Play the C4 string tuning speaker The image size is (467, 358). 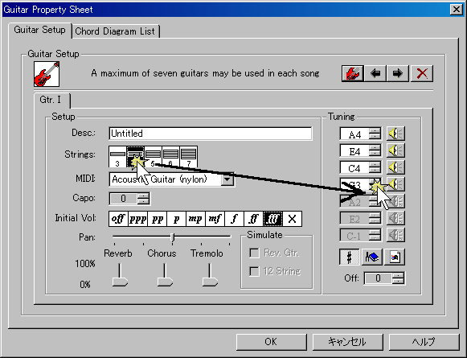395,167
